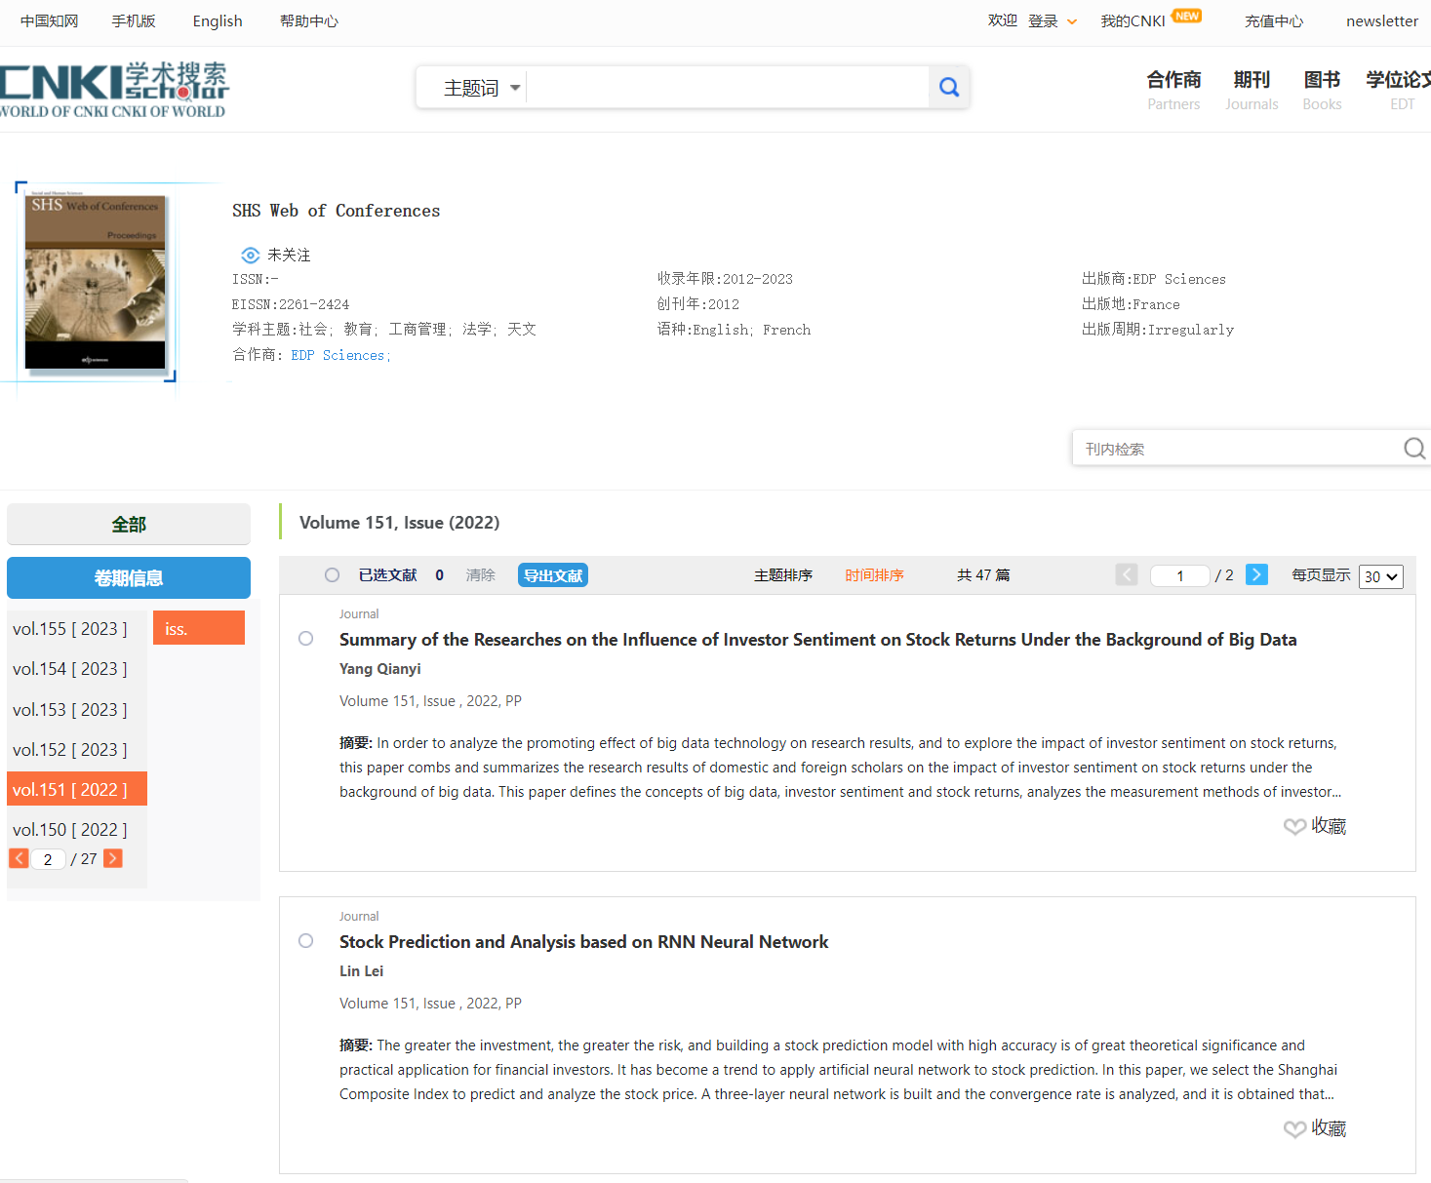The width and height of the screenshot is (1431, 1183).
Task: Open the 合作商 Partners tab
Action: click(1173, 90)
